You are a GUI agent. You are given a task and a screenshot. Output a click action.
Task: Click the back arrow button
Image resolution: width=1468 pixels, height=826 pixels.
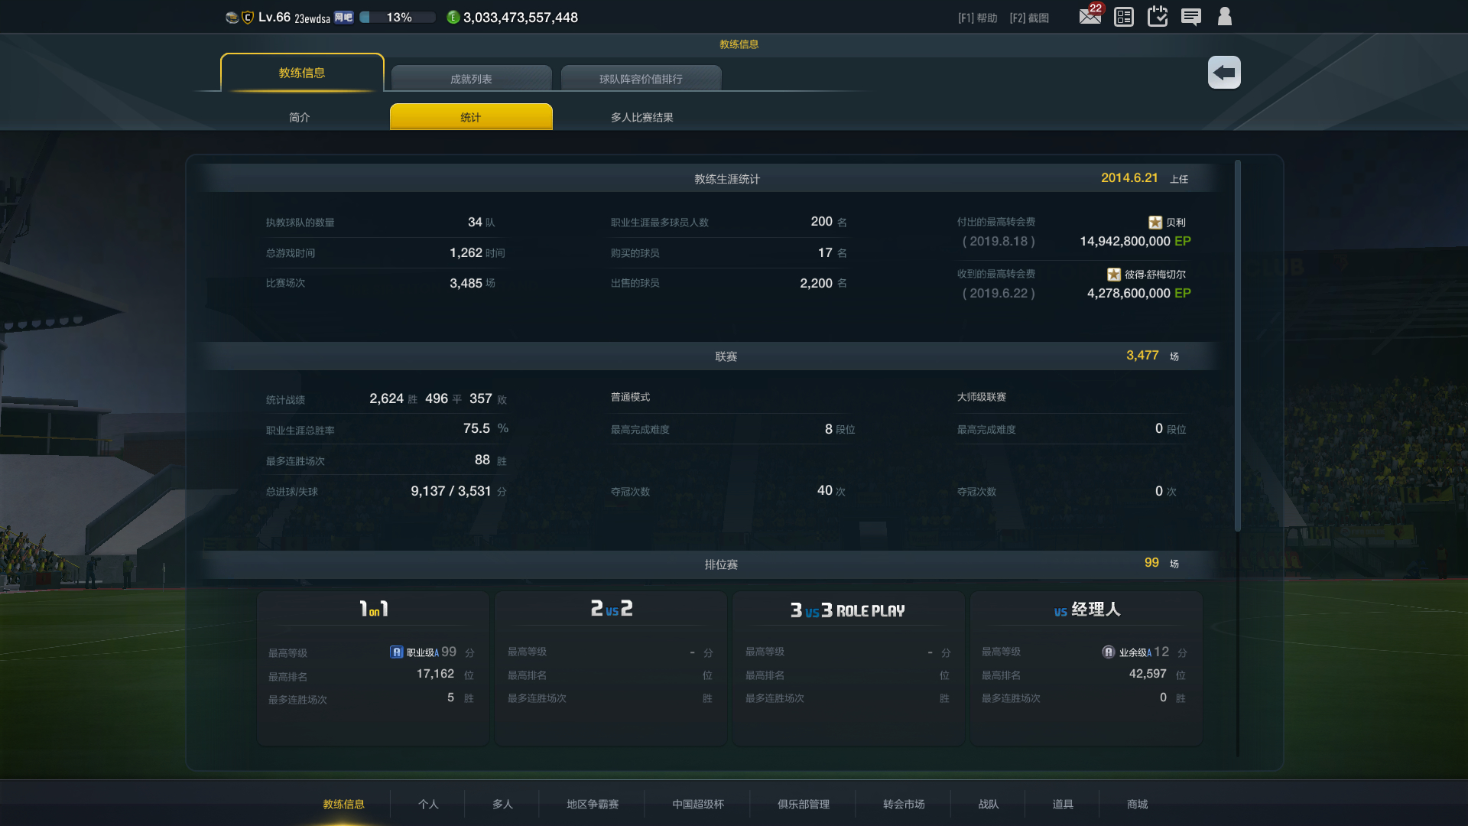pos(1224,73)
